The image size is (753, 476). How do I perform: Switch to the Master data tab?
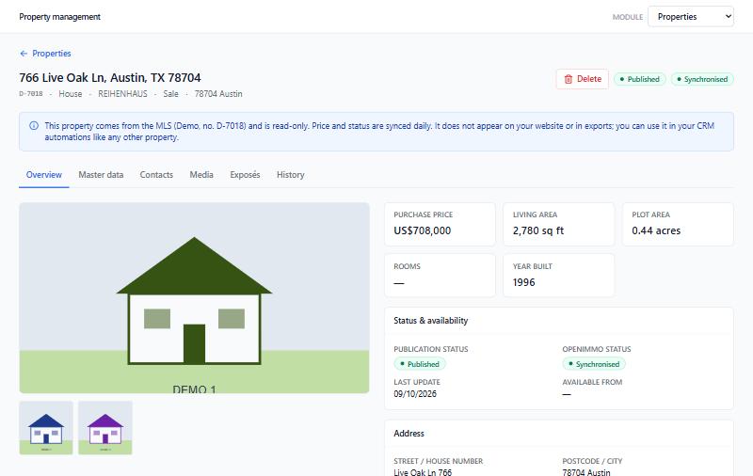pos(101,175)
